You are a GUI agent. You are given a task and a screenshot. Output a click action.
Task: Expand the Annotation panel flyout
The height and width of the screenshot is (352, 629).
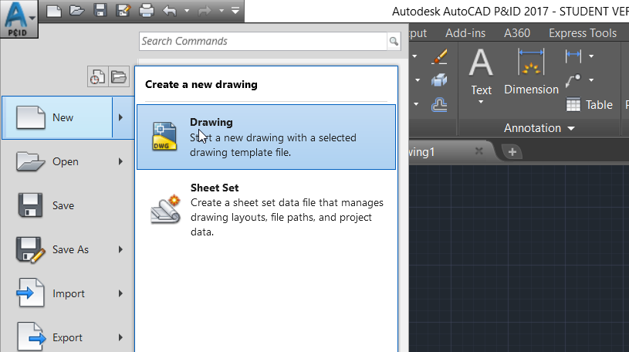click(539, 128)
